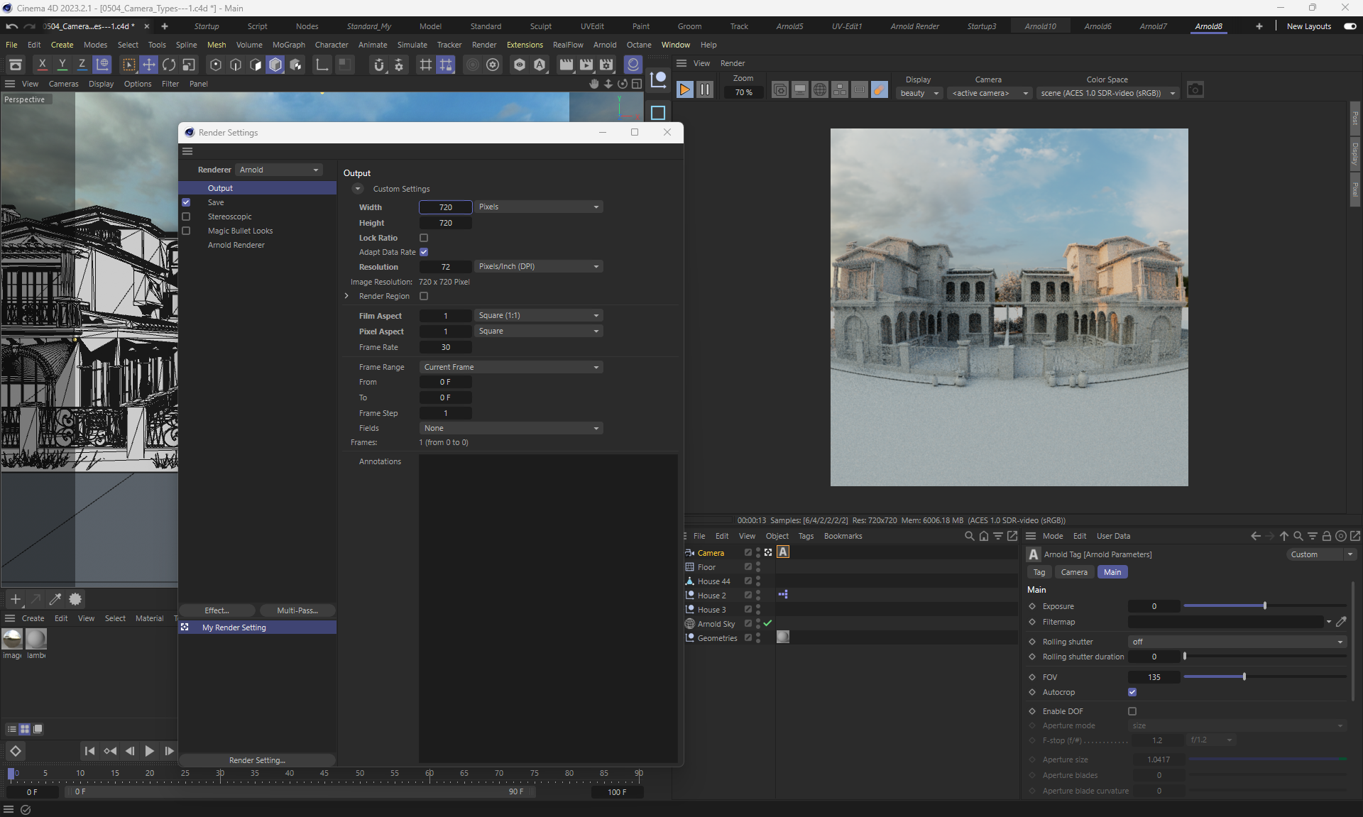This screenshot has height=817, width=1363.
Task: Open the Extensions menu
Action: pyautogui.click(x=524, y=45)
